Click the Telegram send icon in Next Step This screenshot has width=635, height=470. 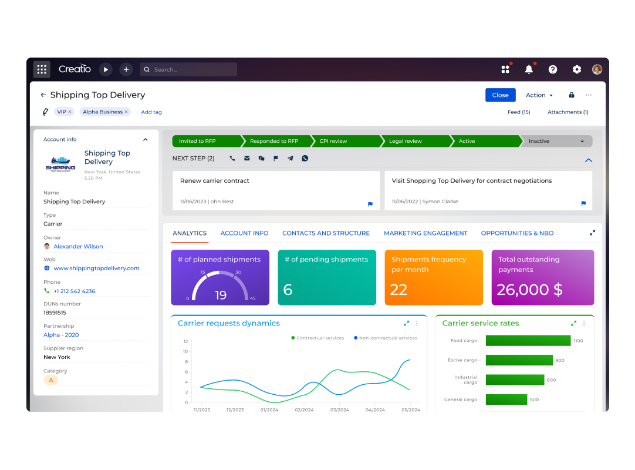290,159
